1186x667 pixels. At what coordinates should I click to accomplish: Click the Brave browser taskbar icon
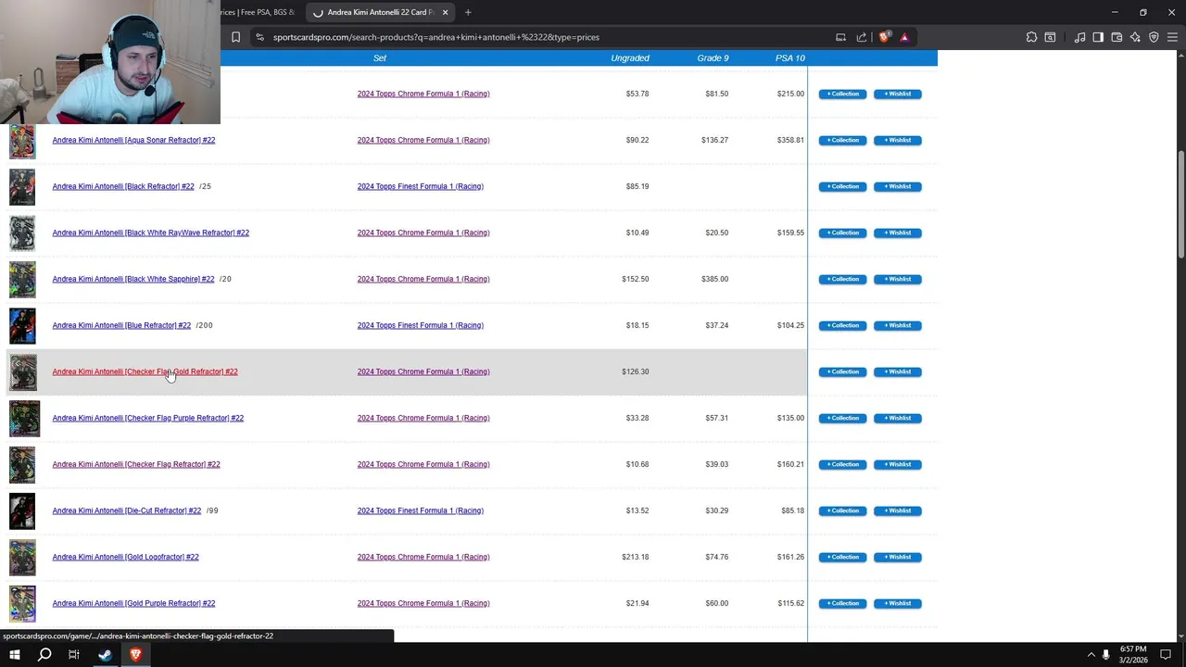pos(135,655)
